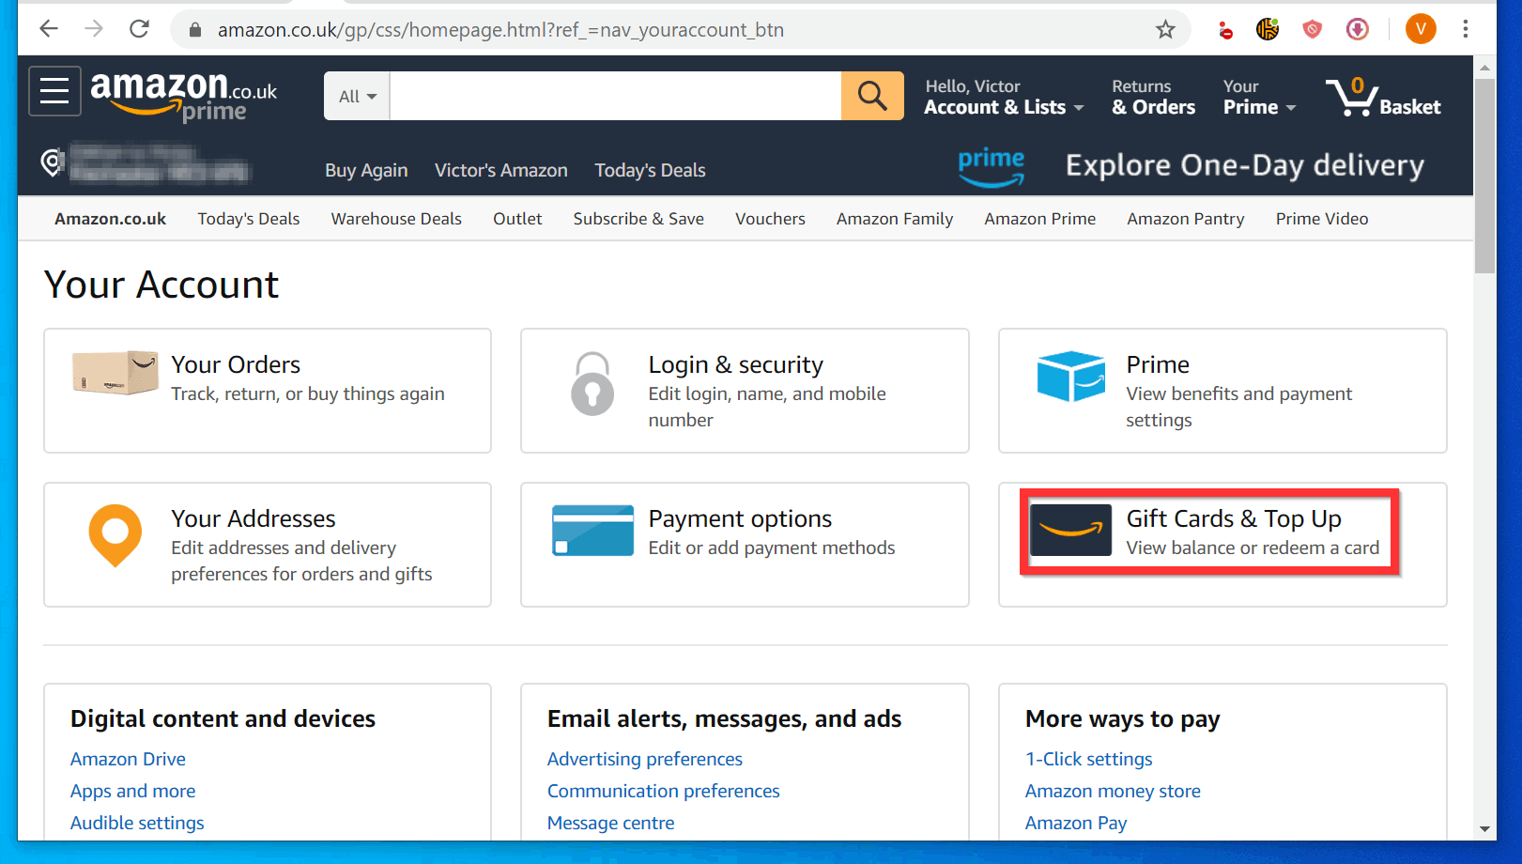Image resolution: width=1522 pixels, height=864 pixels.
Task: Click the address bar URL field
Action: click(563, 29)
